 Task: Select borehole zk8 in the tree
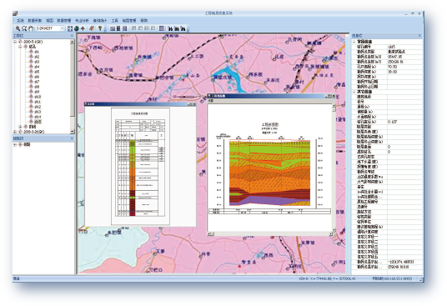click(x=37, y=87)
